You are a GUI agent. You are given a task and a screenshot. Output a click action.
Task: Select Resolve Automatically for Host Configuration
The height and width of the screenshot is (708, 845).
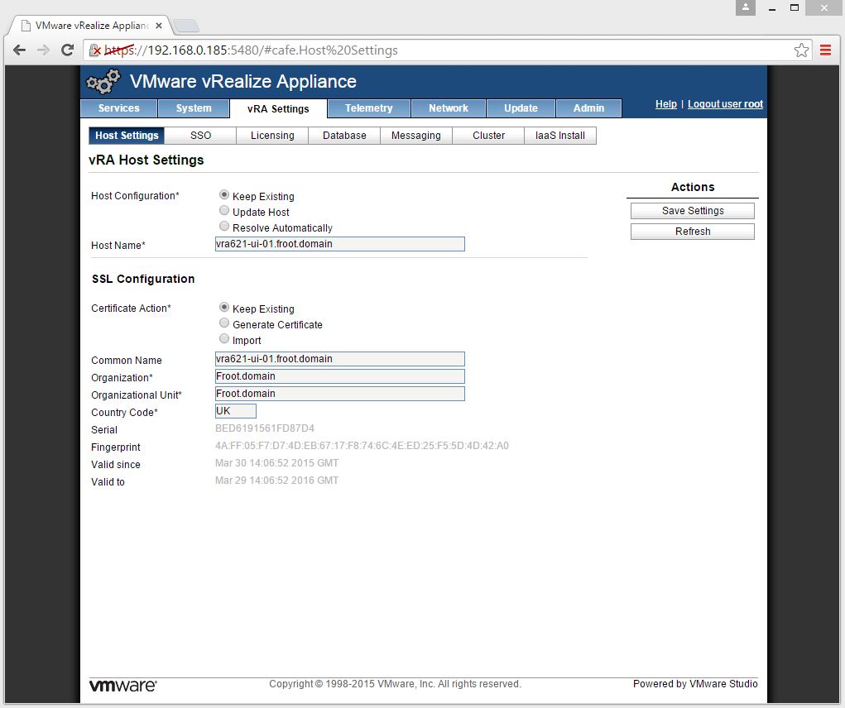223,226
